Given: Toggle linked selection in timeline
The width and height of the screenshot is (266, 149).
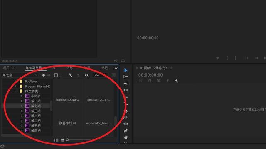Looking at the screenshot, I should [159, 81].
